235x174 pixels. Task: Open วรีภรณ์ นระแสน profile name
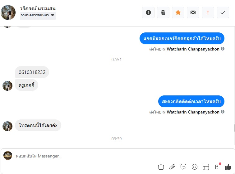click(38, 8)
